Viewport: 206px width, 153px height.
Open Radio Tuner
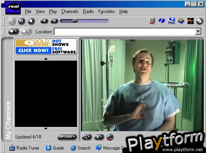pos(24,148)
